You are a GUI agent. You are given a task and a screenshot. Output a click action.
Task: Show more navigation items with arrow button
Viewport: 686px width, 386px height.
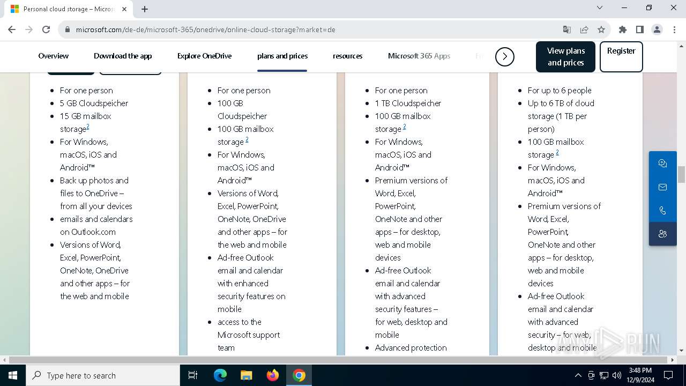[505, 56]
